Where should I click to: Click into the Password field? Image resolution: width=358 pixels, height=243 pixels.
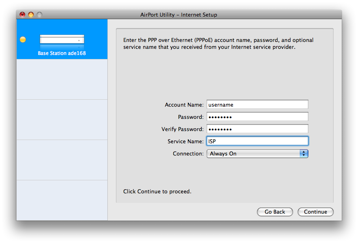click(x=257, y=117)
